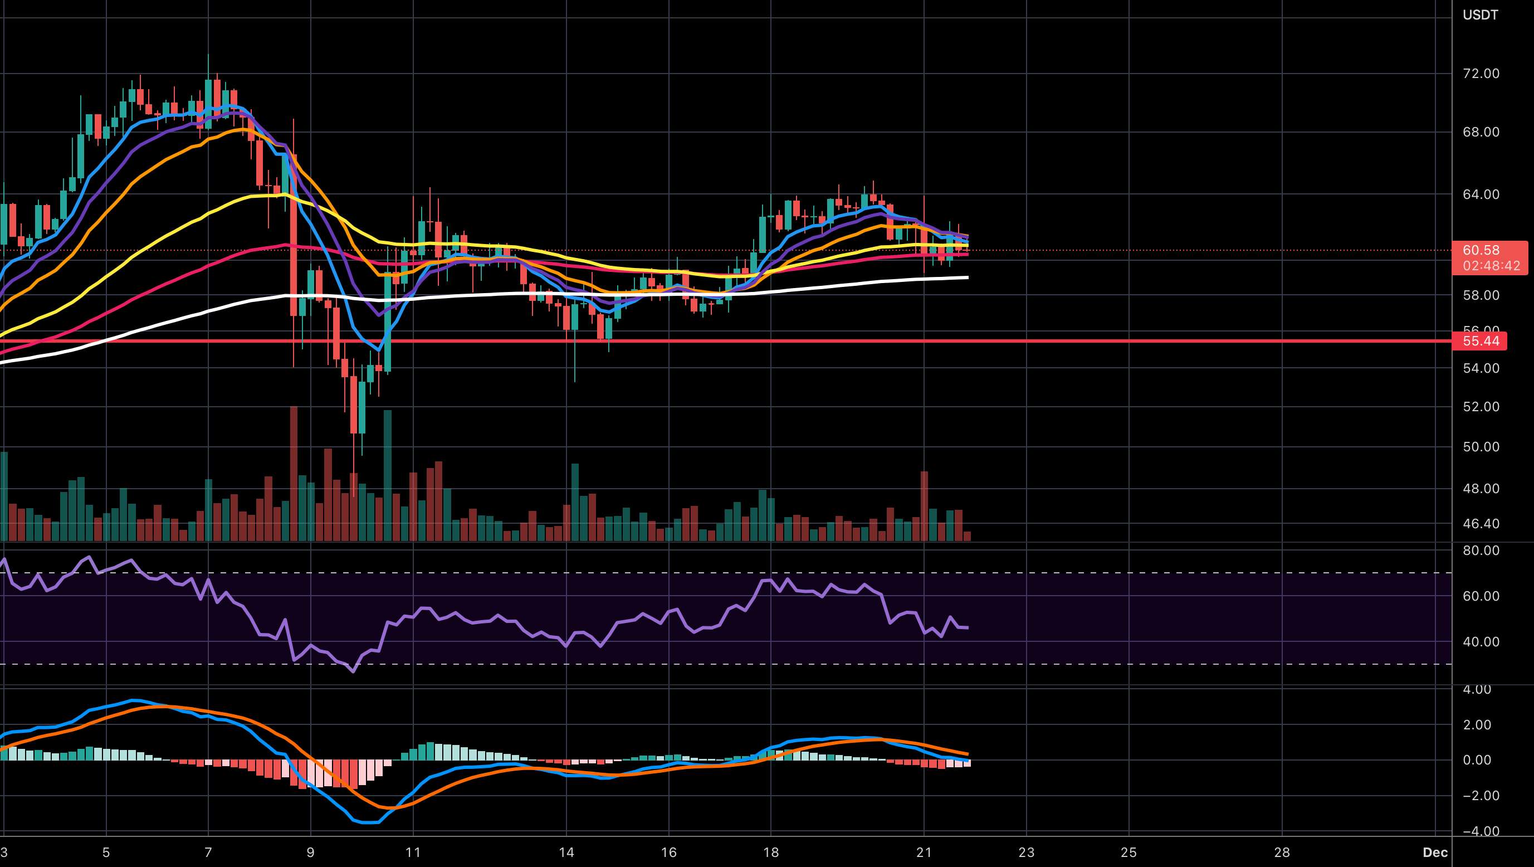Click the 23 date axis label
Image resolution: width=1534 pixels, height=867 pixels.
click(1027, 852)
